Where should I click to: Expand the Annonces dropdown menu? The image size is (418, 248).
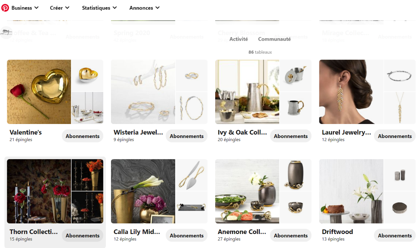tap(144, 8)
